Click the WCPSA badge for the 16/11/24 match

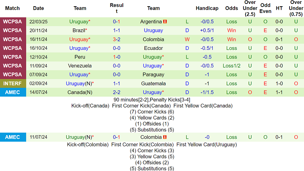[13, 39]
